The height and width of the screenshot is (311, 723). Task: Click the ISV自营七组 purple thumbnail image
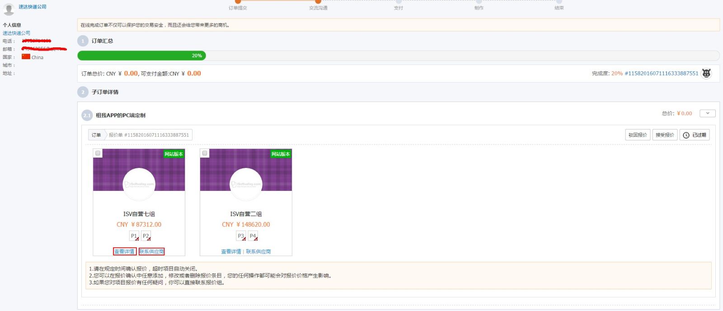pyautogui.click(x=139, y=170)
